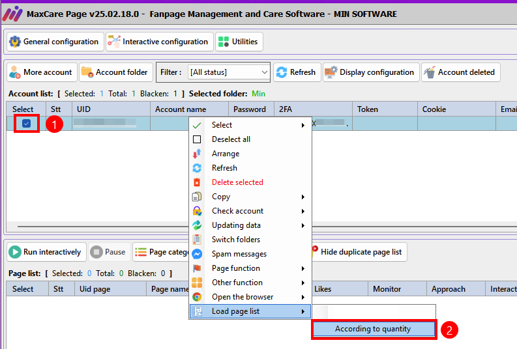Expand the Select submenu arrow
Image resolution: width=517 pixels, height=349 pixels.
(303, 125)
